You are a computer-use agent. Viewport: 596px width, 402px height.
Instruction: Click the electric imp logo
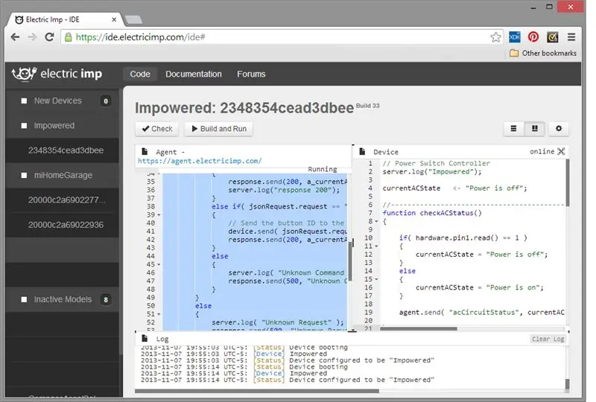(57, 74)
